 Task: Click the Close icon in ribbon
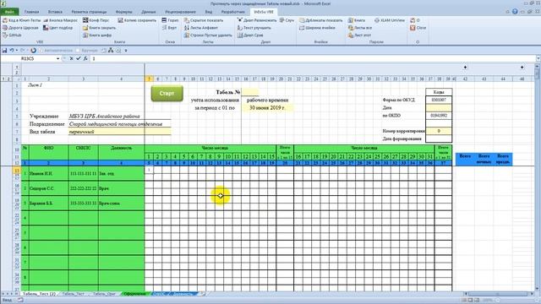pyautogui.click(x=413, y=28)
